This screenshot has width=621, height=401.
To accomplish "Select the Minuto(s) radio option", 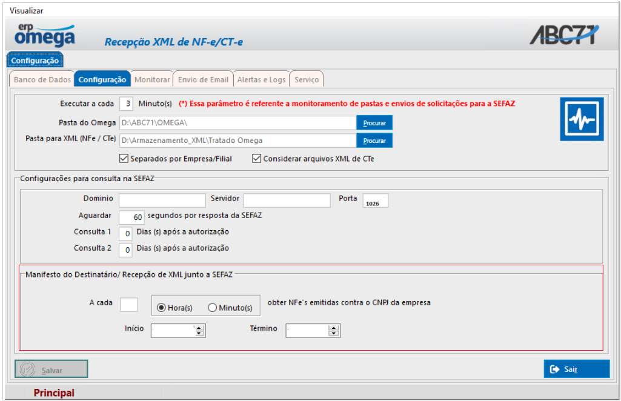I will point(212,308).
